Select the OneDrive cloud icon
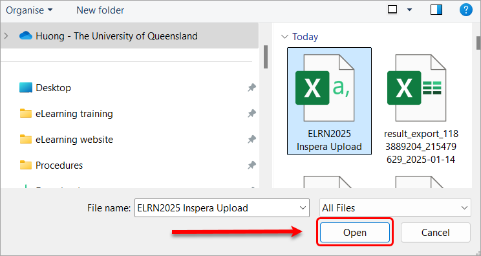Image resolution: width=481 pixels, height=256 pixels. pyautogui.click(x=26, y=36)
